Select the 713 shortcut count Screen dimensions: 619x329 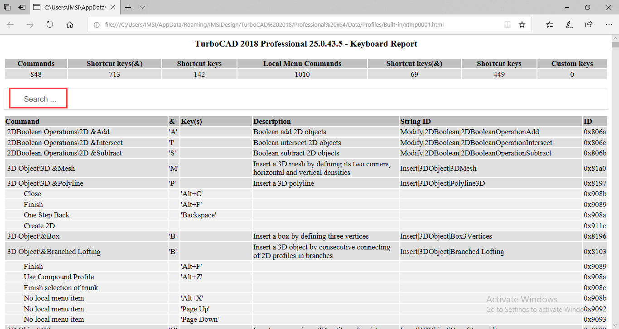click(115, 75)
